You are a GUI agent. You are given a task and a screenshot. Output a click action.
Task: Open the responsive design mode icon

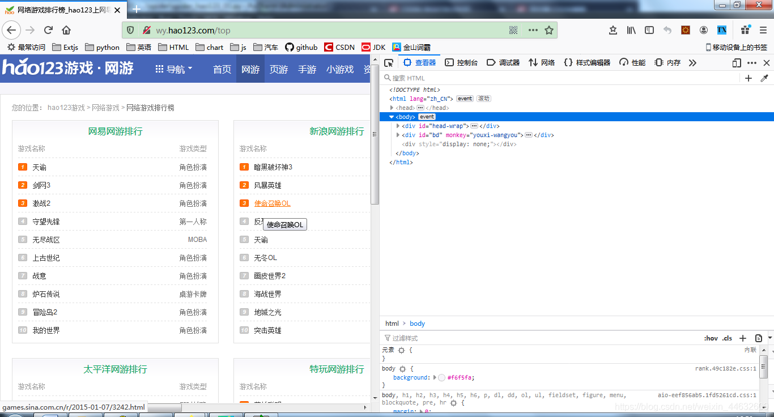737,63
